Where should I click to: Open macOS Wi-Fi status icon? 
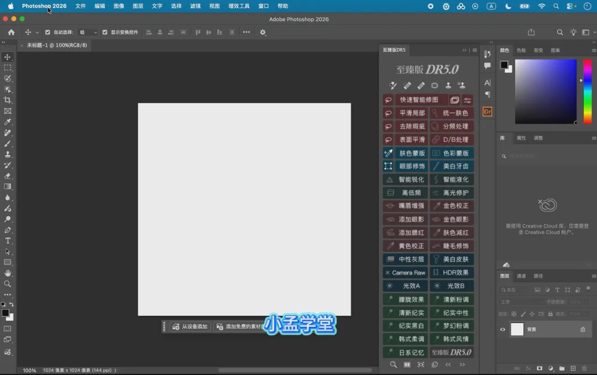(x=541, y=6)
